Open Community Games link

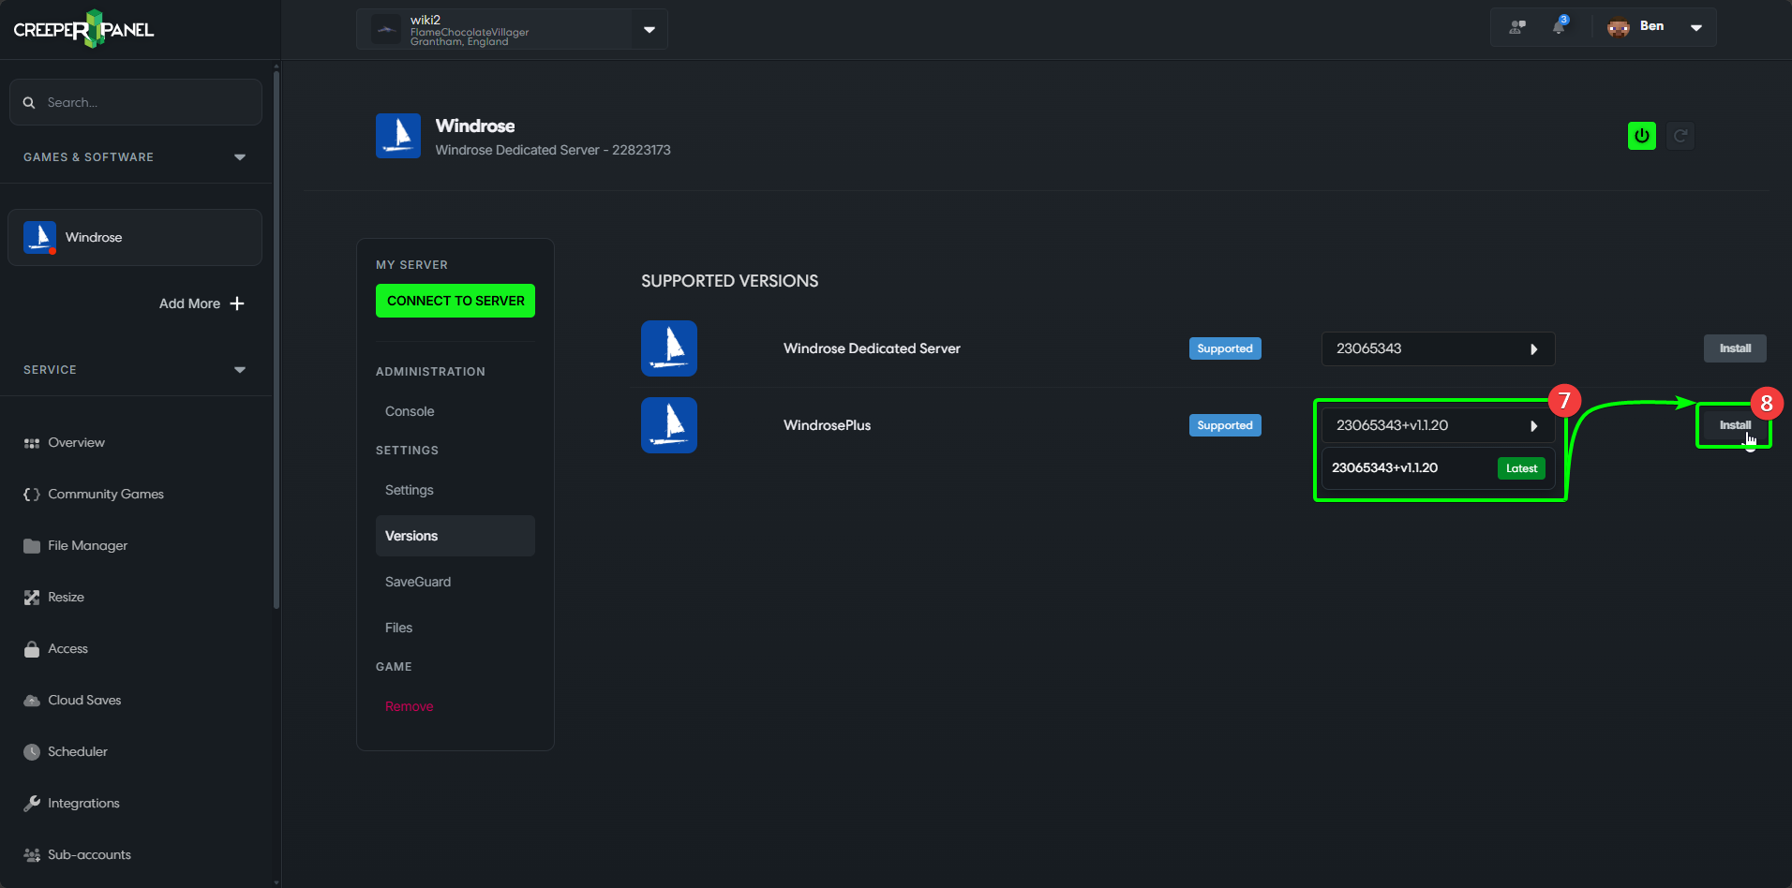pyautogui.click(x=106, y=495)
